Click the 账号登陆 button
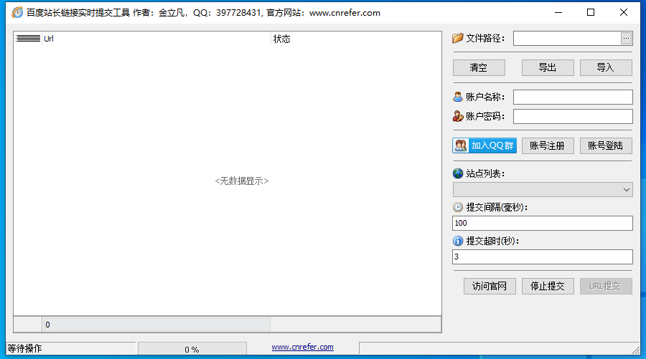The width and height of the screenshot is (646, 359). click(x=606, y=145)
